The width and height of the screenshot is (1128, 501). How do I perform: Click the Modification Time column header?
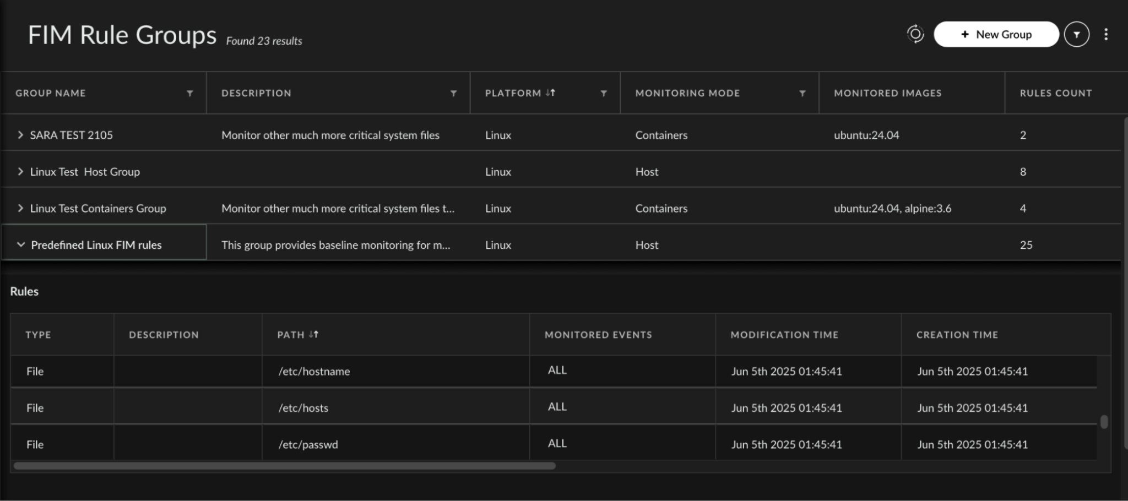coord(784,335)
